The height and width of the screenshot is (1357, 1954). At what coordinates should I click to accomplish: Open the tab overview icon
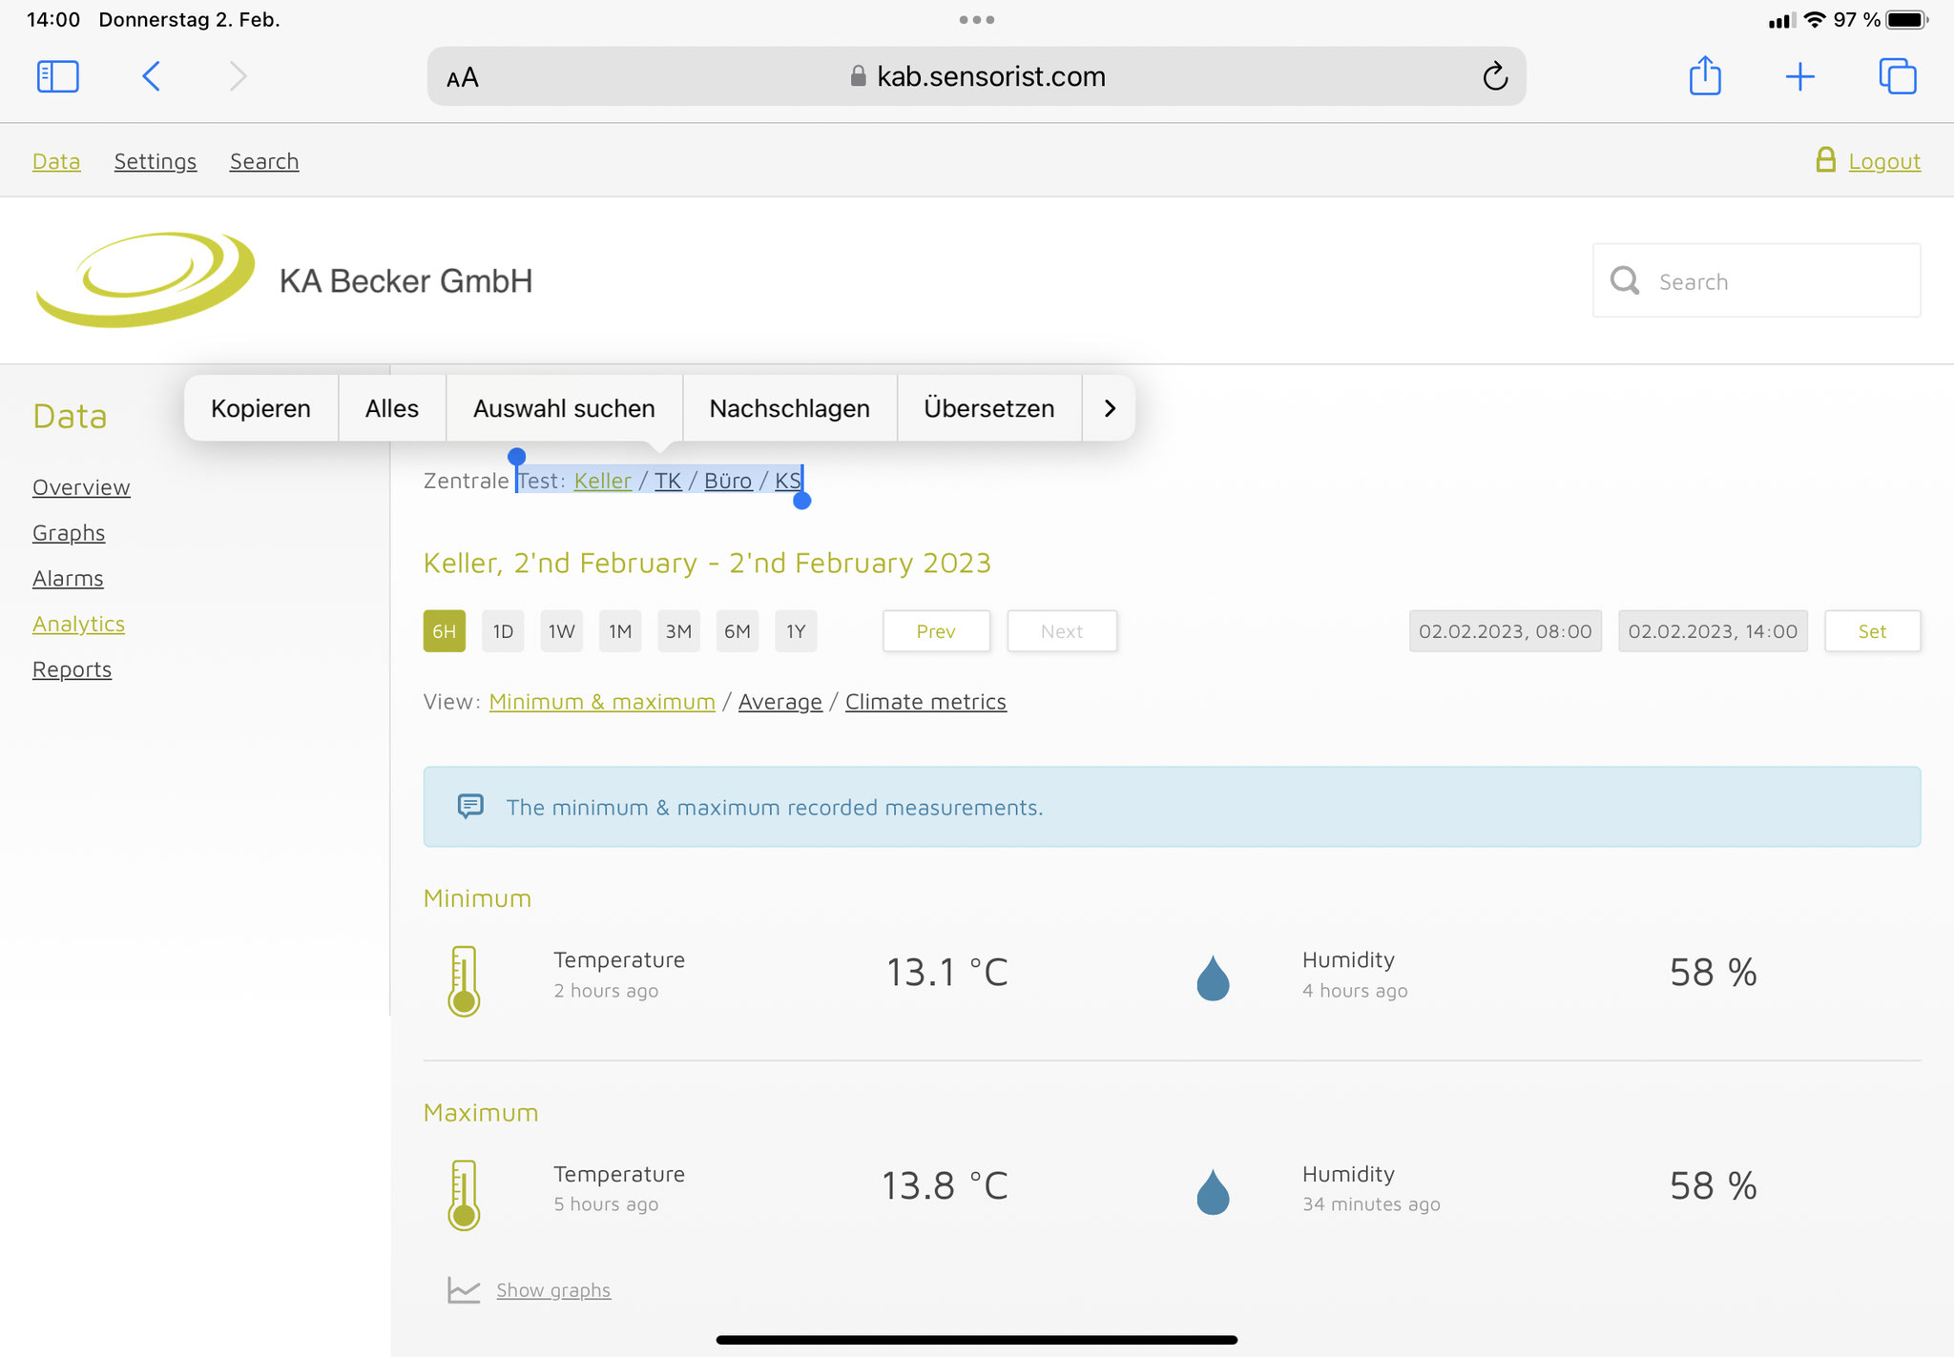coord(1898,76)
